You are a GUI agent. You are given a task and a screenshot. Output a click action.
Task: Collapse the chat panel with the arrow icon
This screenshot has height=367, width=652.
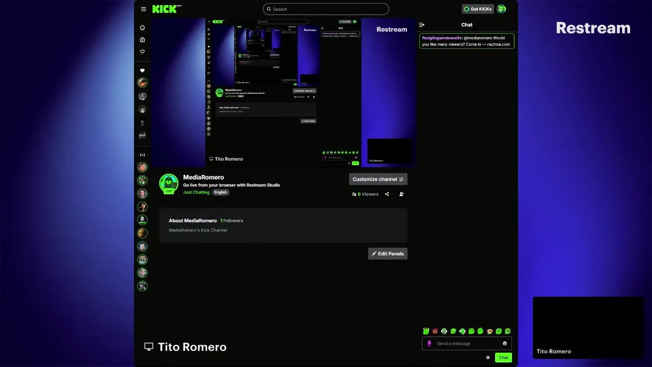422,24
